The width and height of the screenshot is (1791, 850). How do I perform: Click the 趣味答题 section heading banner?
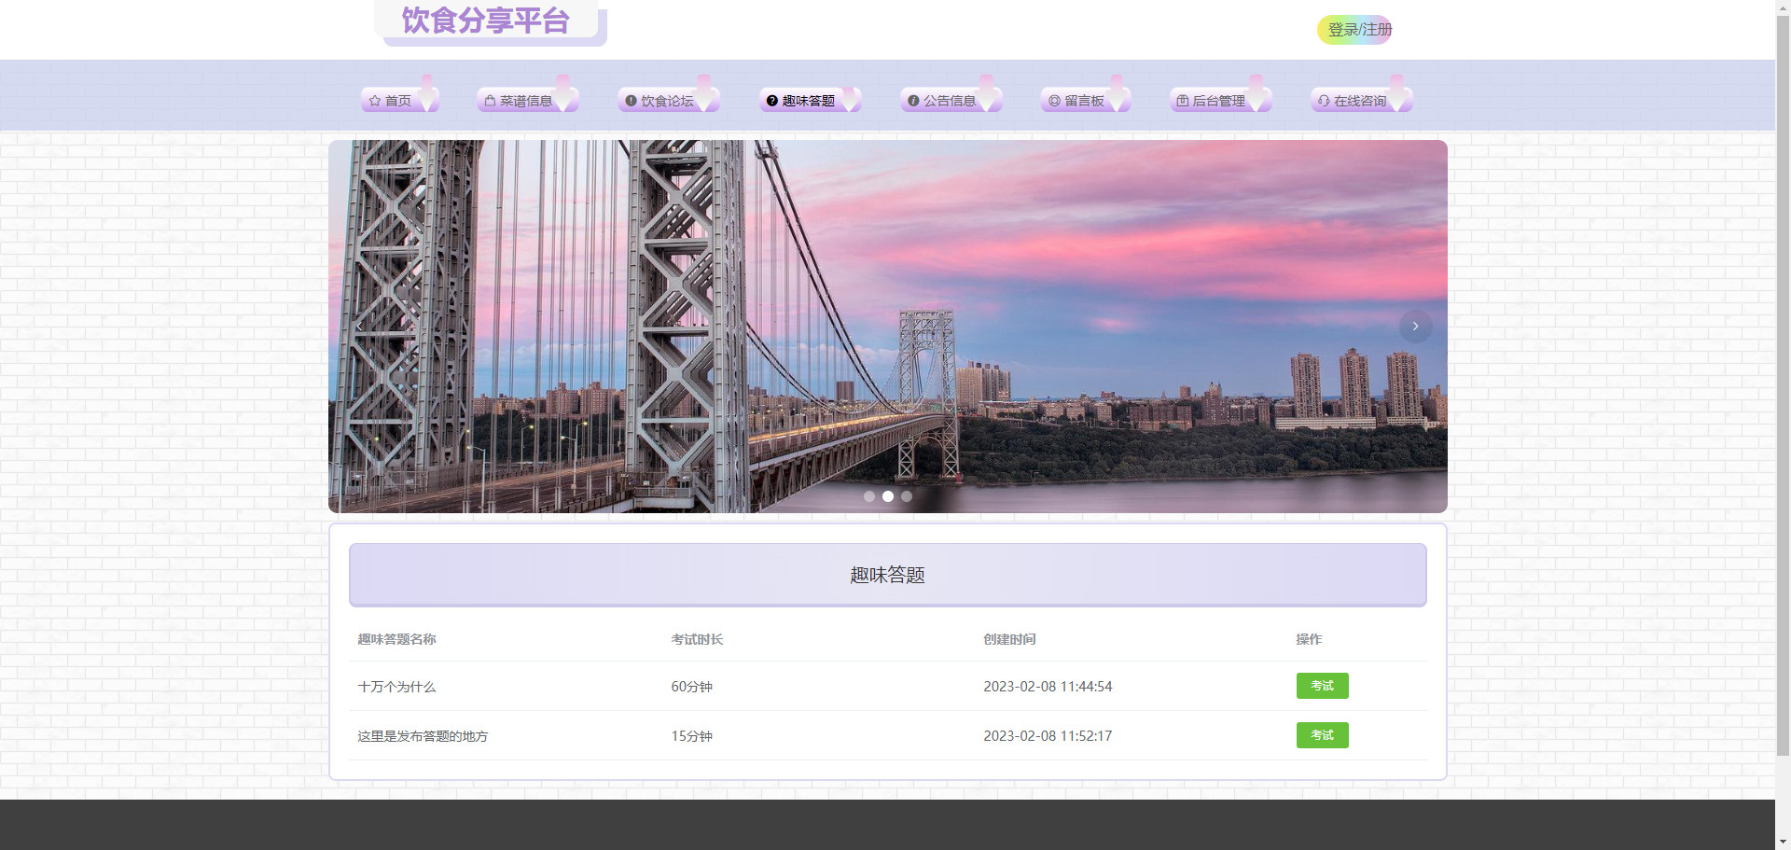(888, 575)
